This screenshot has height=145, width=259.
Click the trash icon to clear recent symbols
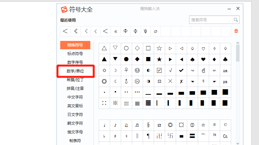pyautogui.click(x=236, y=31)
